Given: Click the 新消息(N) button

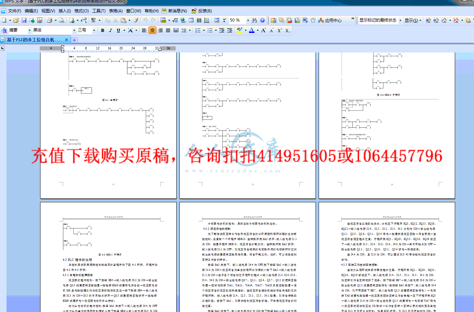Looking at the screenshot, I should click(x=174, y=11).
